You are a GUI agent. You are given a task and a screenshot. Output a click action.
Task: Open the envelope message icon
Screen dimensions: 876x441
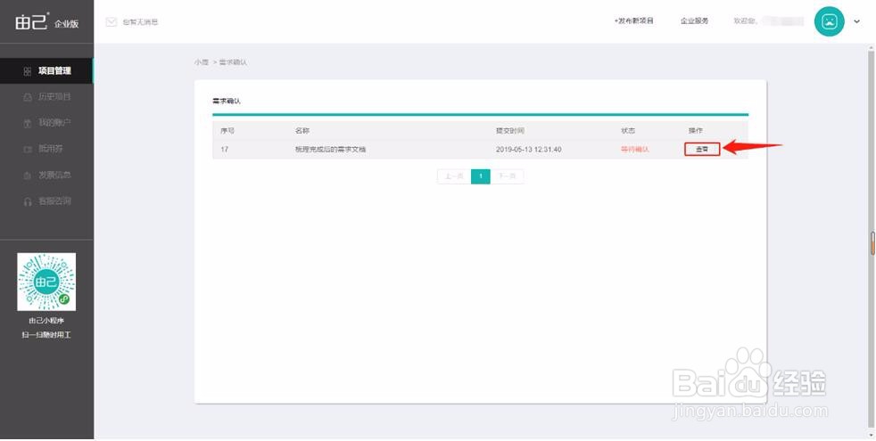click(112, 21)
